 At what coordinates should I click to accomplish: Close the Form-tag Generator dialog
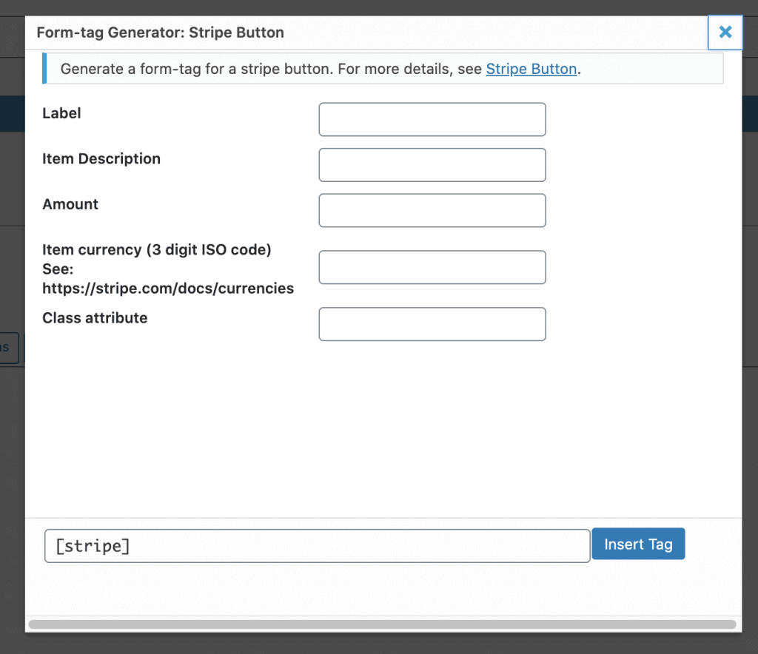click(x=725, y=33)
